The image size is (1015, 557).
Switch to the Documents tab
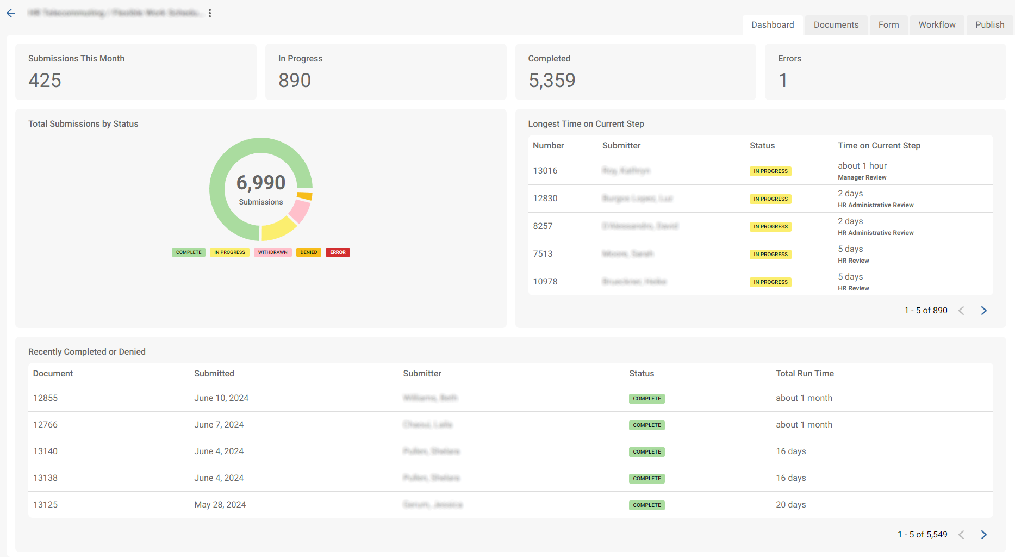[836, 24]
